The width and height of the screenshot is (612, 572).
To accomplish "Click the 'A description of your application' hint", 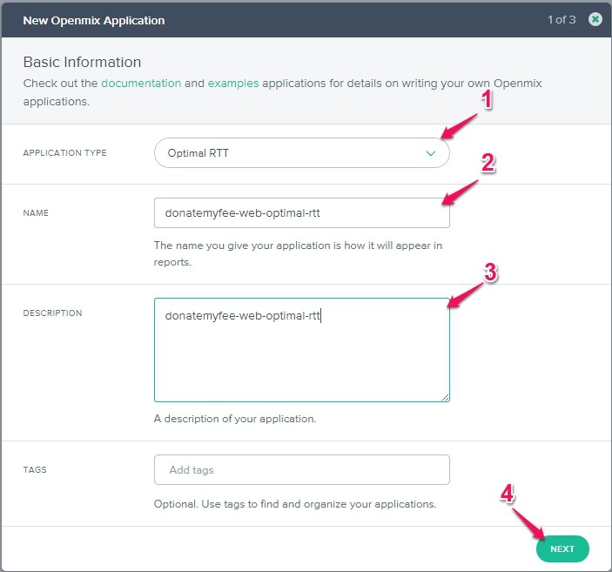I will (235, 419).
